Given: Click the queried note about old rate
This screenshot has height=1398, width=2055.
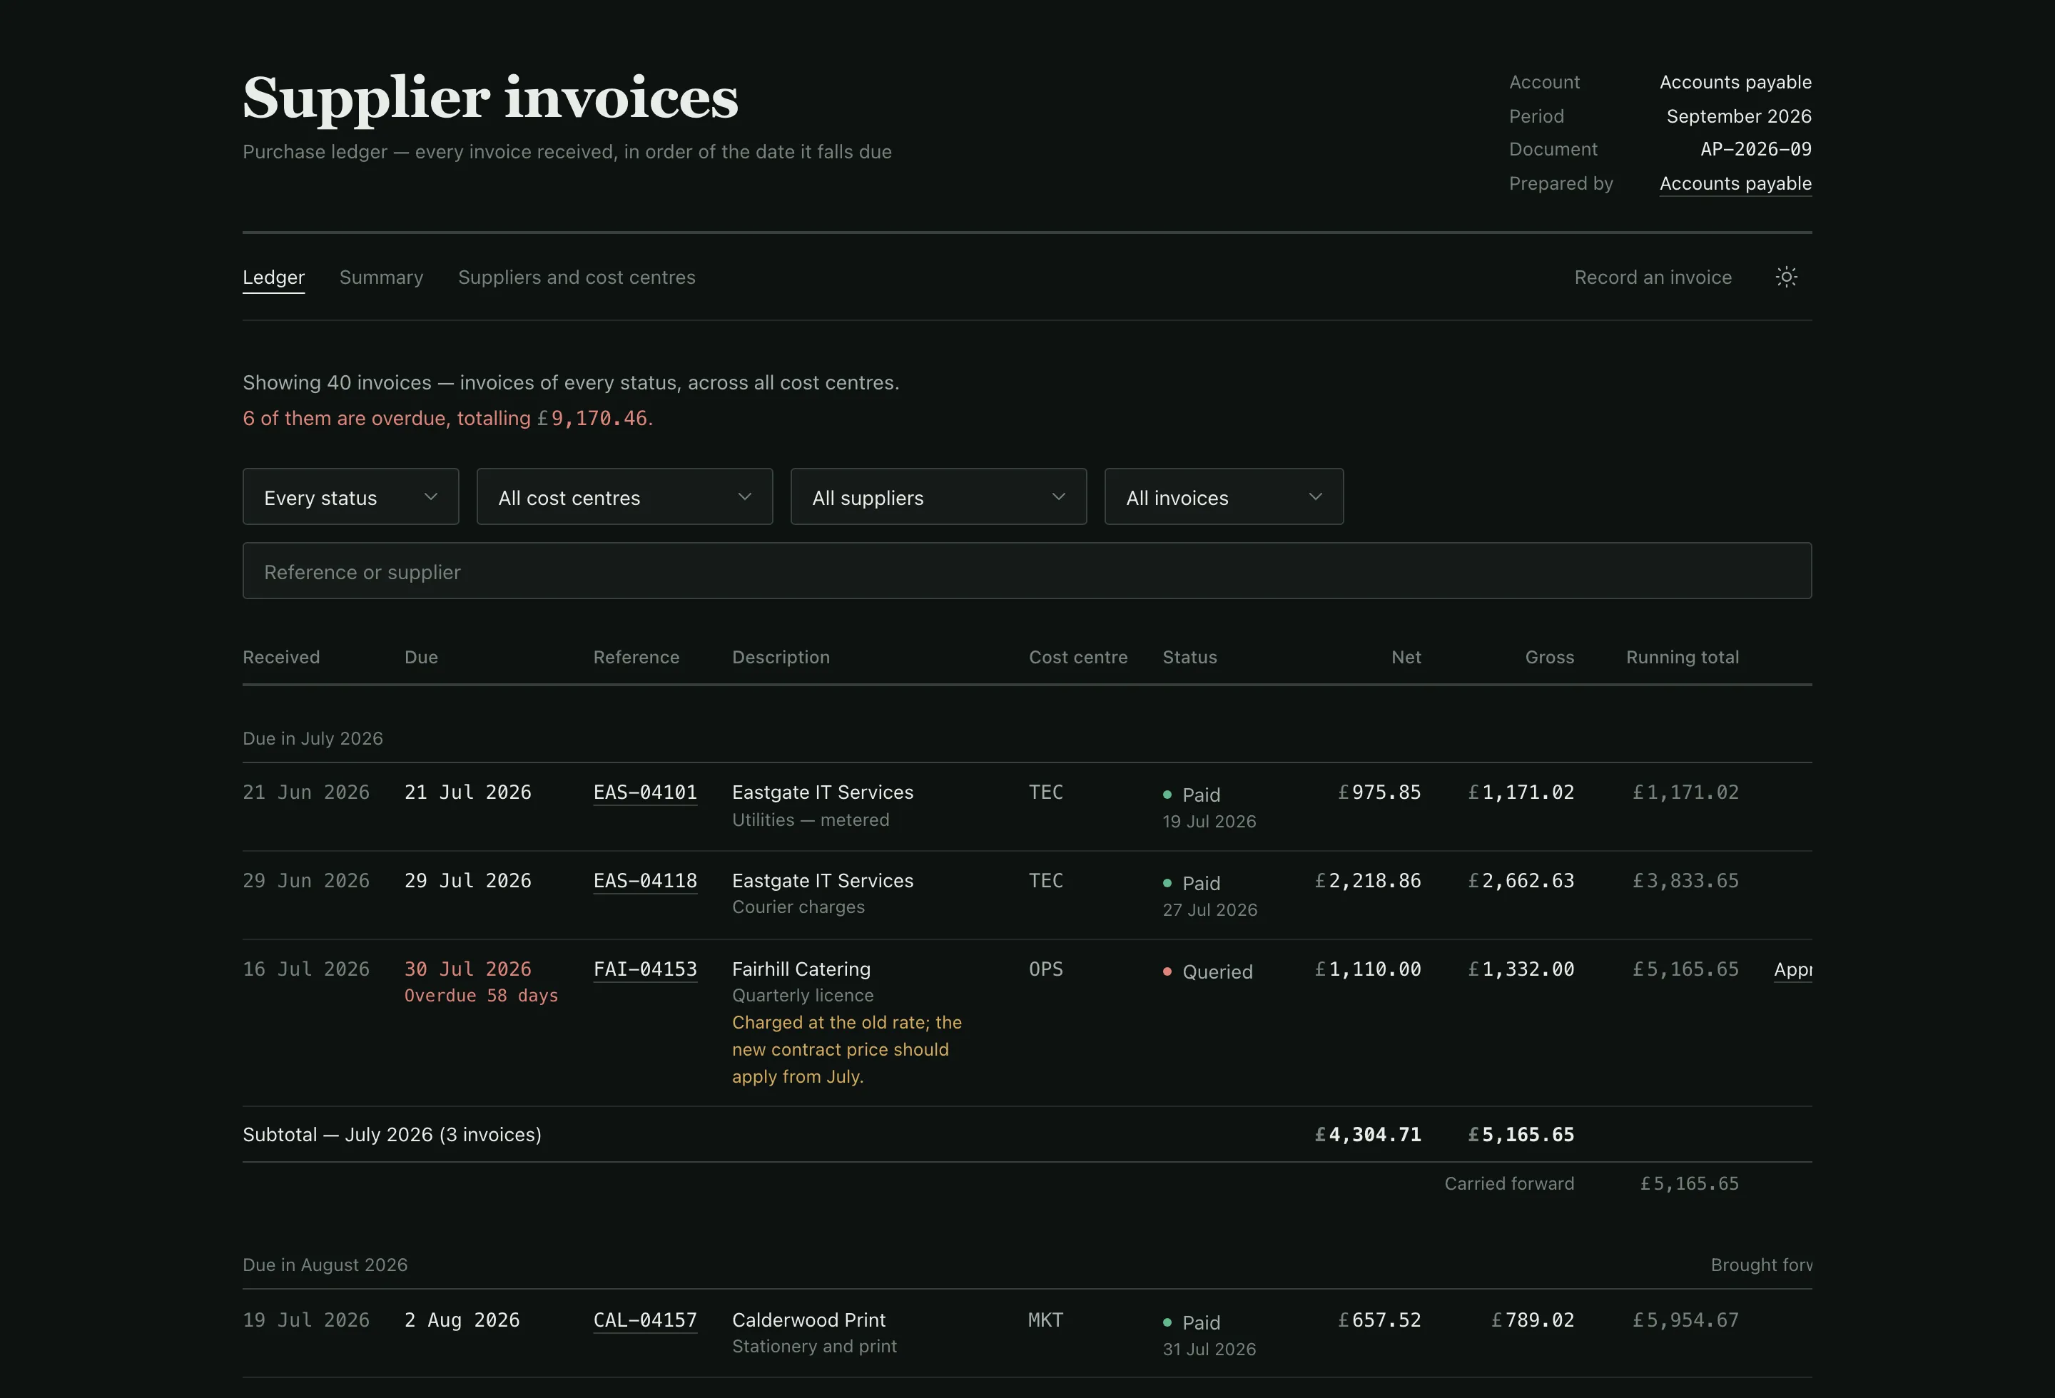Looking at the screenshot, I should [x=846, y=1050].
